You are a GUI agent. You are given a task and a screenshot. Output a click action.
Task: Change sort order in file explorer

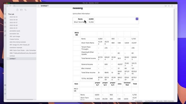(x=25, y=10)
